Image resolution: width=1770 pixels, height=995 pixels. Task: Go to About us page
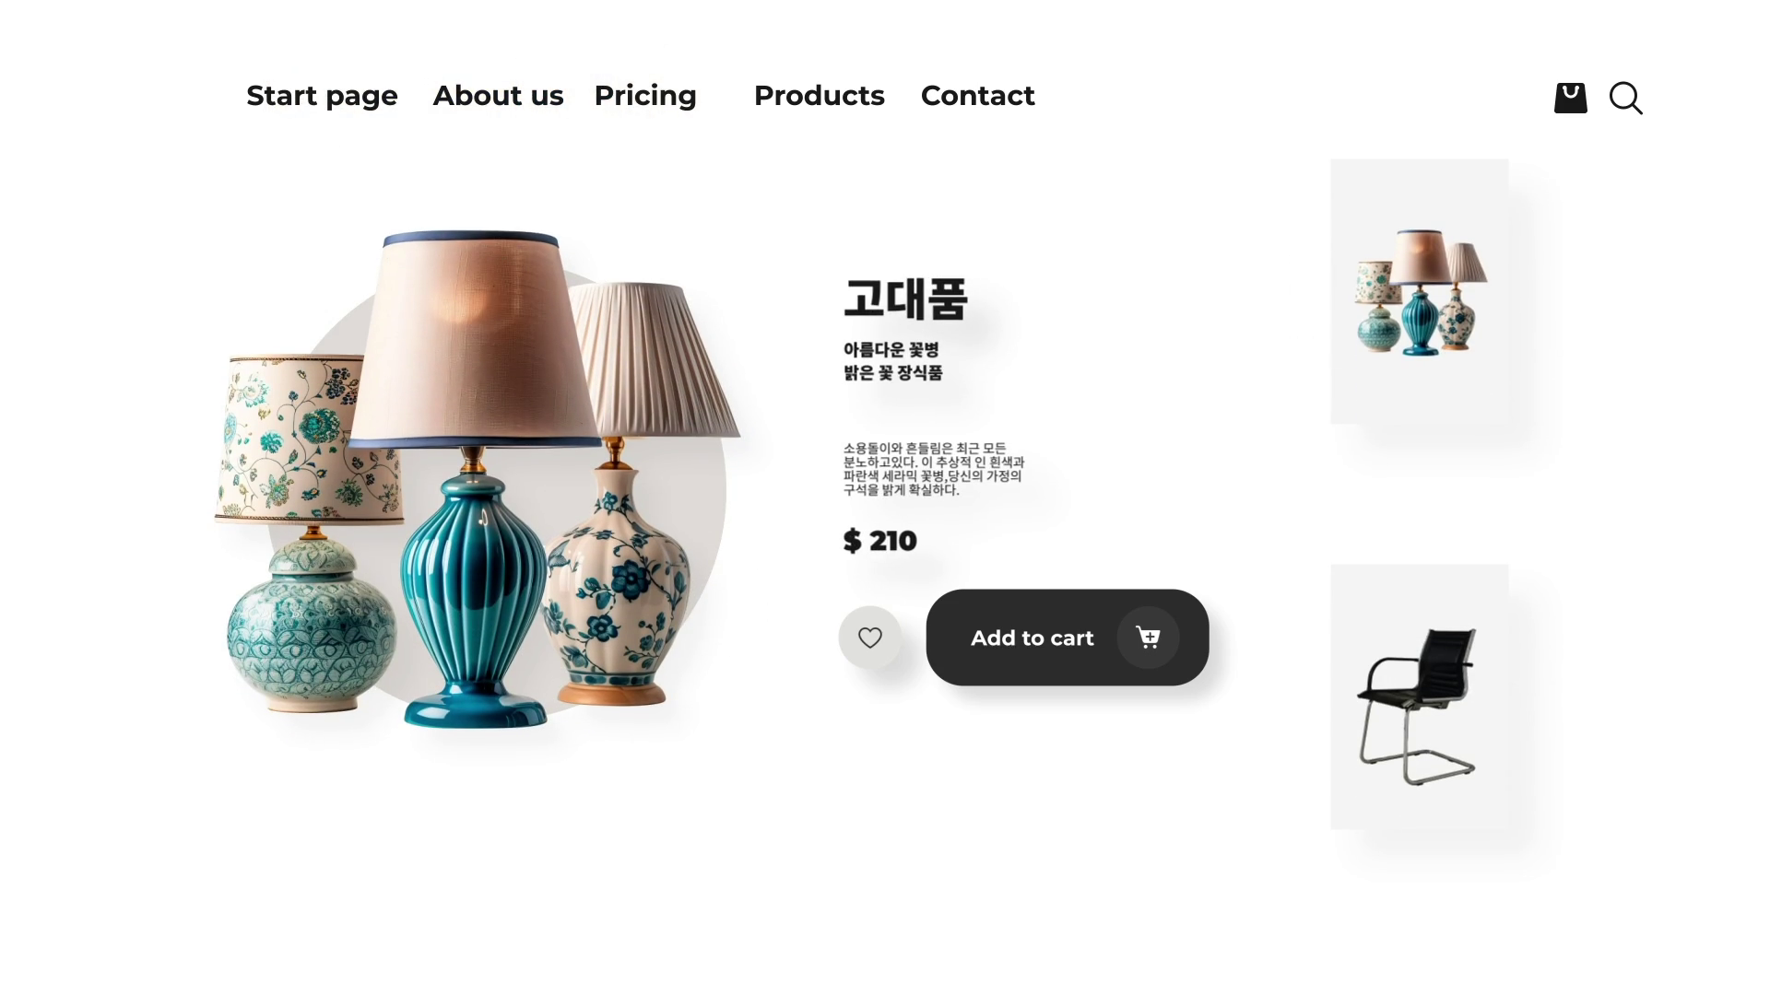[498, 96]
